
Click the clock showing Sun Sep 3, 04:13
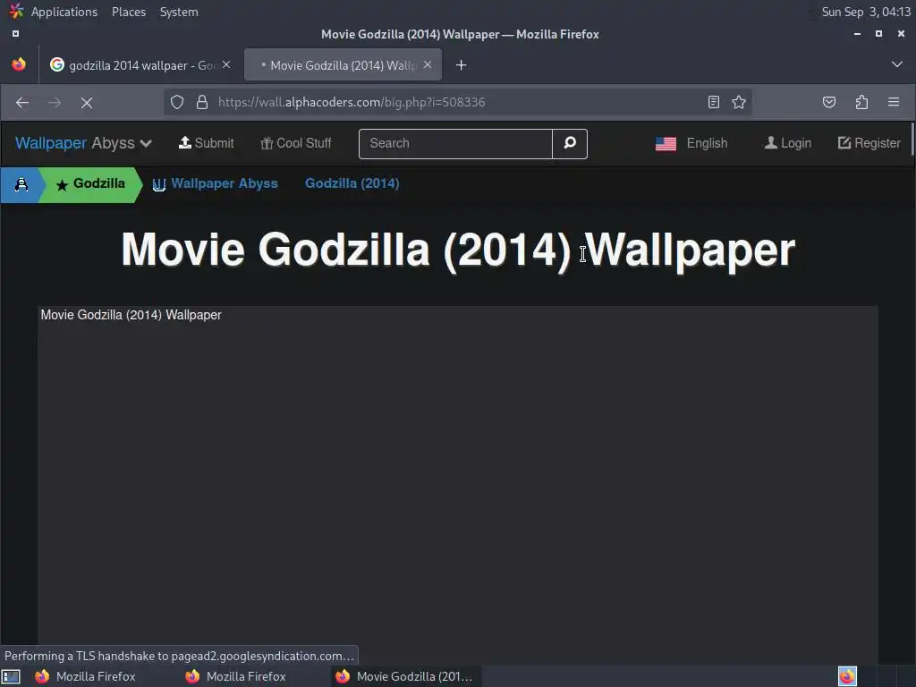866,12
